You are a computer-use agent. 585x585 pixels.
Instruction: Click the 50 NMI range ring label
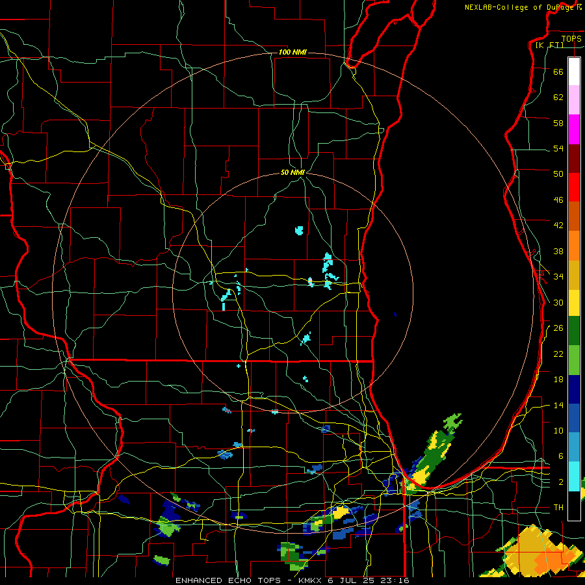click(x=292, y=172)
